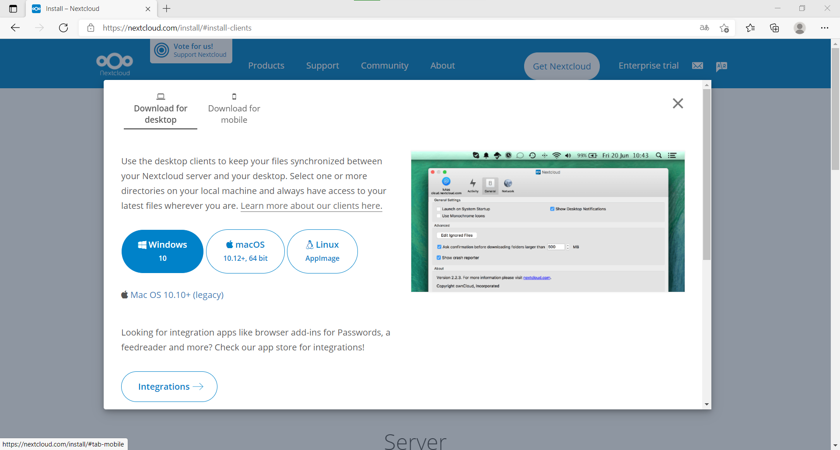
Task: Click the Integrations button
Action: 169,387
